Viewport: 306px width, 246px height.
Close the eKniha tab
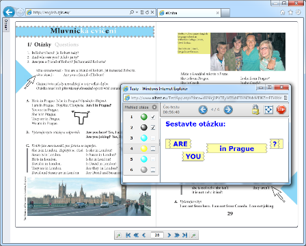point(217,13)
